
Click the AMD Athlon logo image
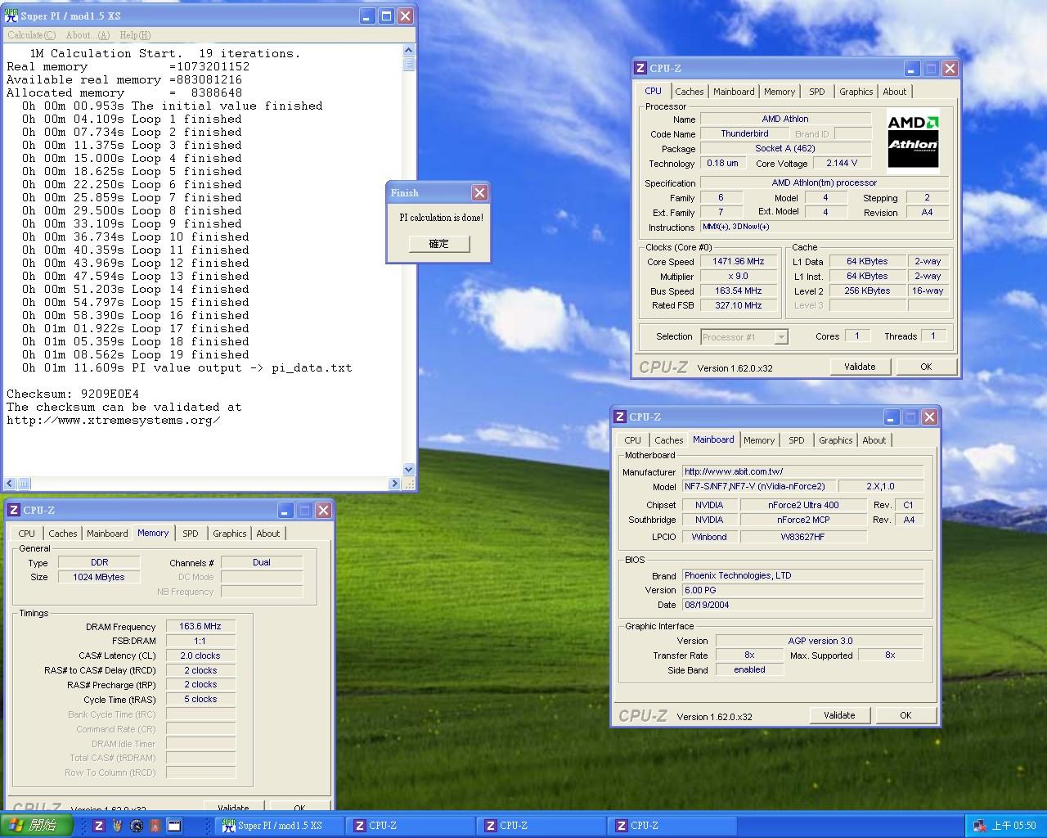click(914, 142)
